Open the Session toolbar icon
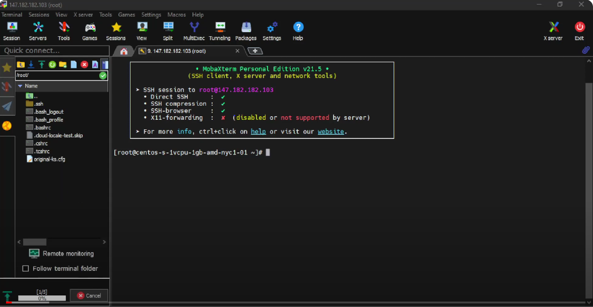This screenshot has width=593, height=307. click(12, 31)
